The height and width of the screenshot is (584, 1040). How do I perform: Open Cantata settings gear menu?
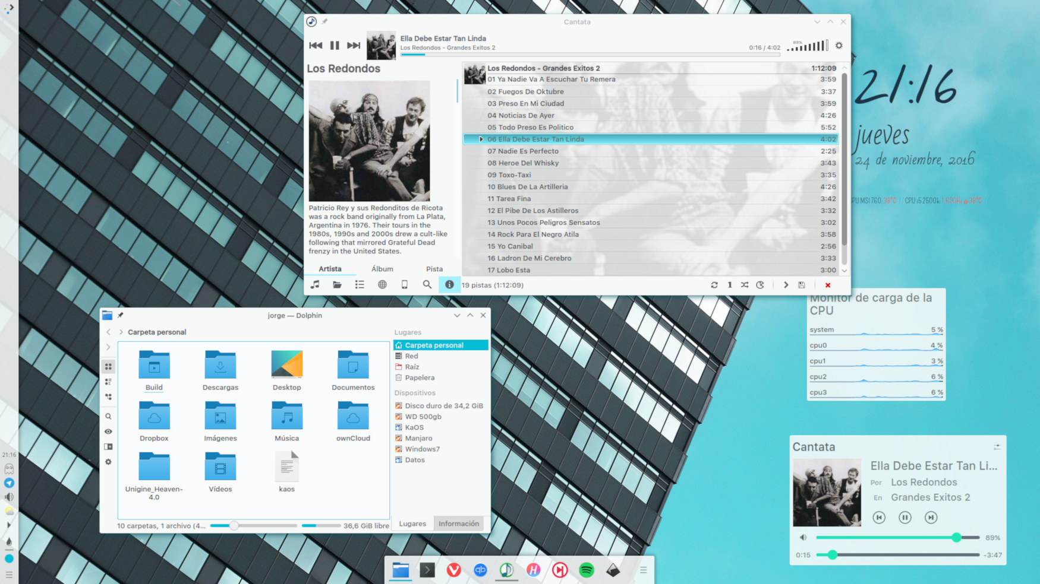tap(839, 46)
